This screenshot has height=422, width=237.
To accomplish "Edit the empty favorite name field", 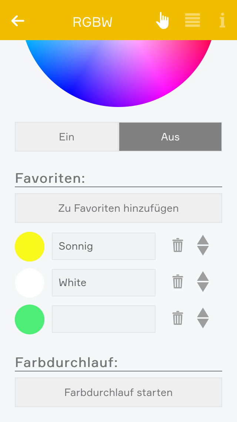I will (104, 319).
